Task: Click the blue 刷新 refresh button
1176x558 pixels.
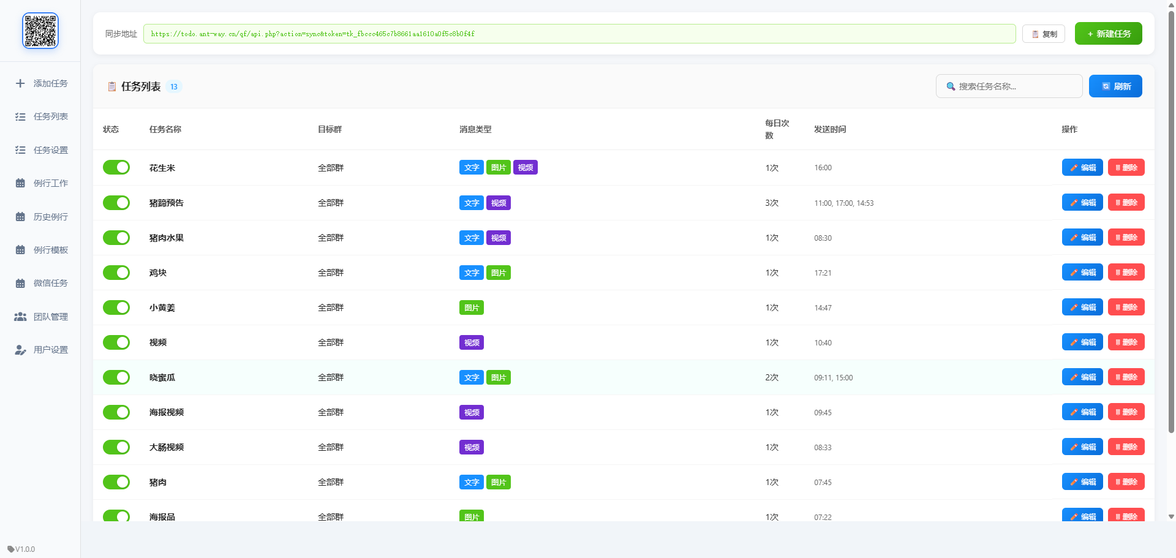Action: pos(1115,86)
